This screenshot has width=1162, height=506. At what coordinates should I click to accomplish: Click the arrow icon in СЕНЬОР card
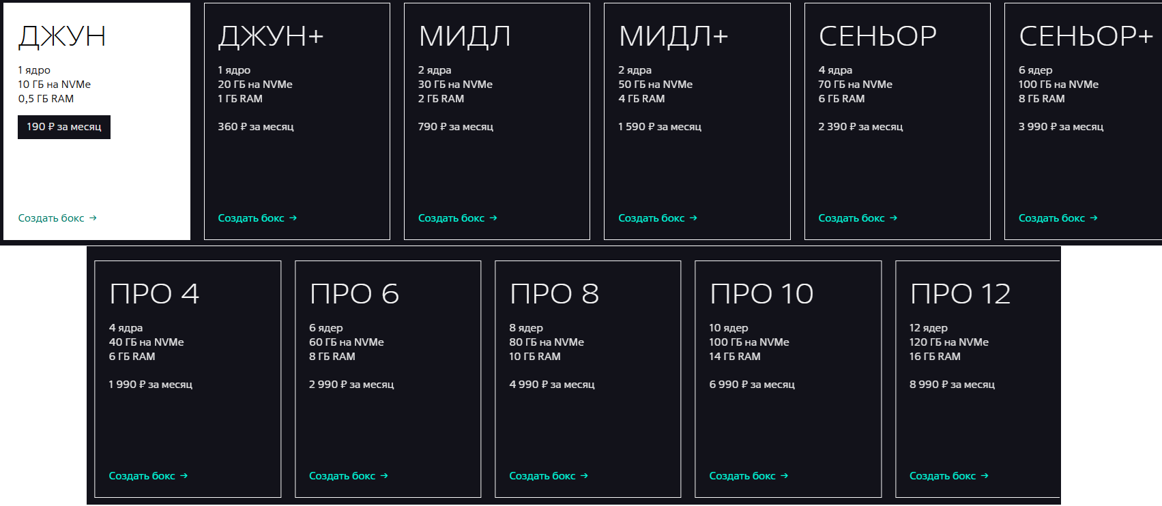[x=893, y=218]
